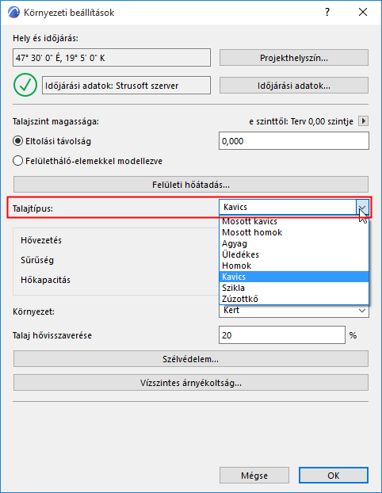Open Vízszintes árnyékoltság... settings
The width and height of the screenshot is (382, 493).
(x=191, y=383)
